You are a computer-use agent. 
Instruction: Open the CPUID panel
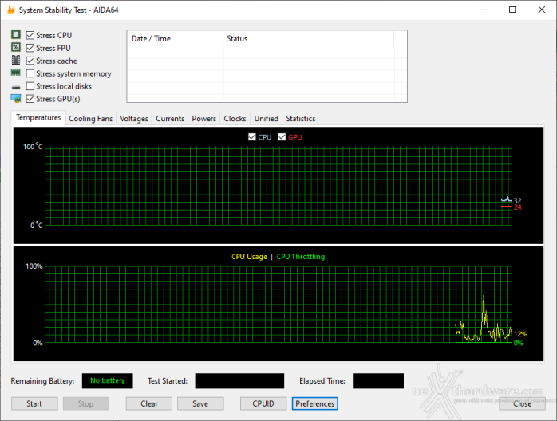(x=263, y=403)
